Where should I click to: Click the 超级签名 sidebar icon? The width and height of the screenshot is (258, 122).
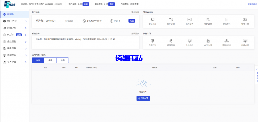pos(5,49)
